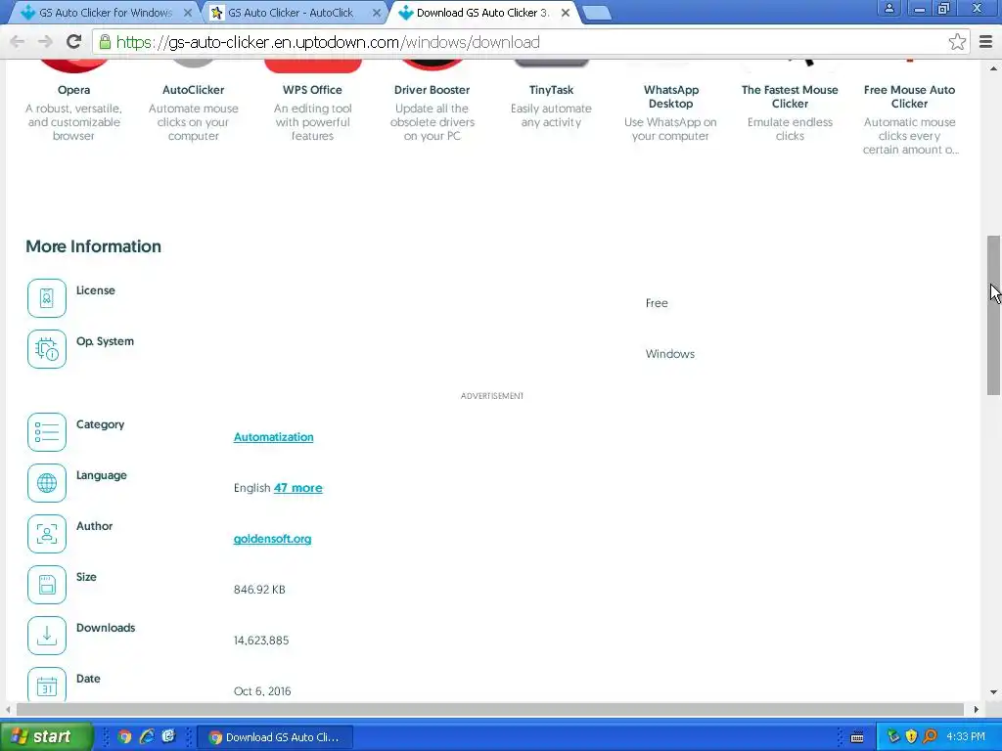
Task: Click the Op. System info icon
Action: [x=47, y=349]
